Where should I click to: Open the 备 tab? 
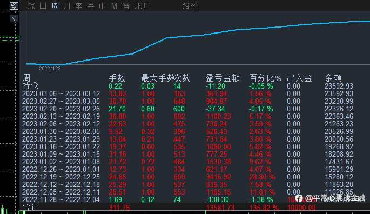pos(126,5)
